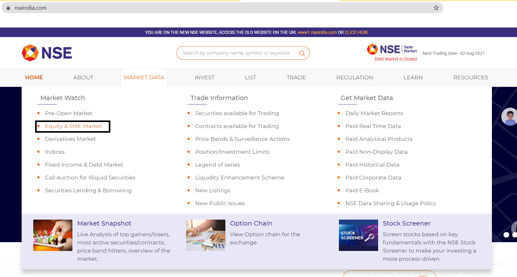This screenshot has width=517, height=277.
Task: Open Contracts available for Trading
Action: pos(237,126)
